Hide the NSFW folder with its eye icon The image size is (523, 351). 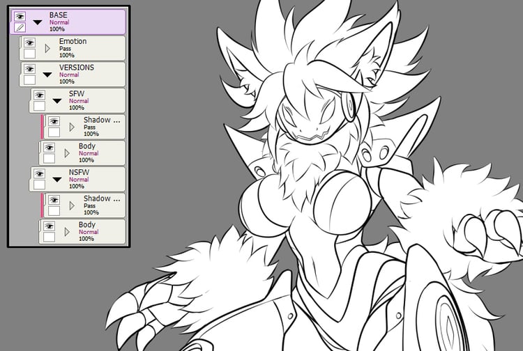pyautogui.click(x=39, y=174)
